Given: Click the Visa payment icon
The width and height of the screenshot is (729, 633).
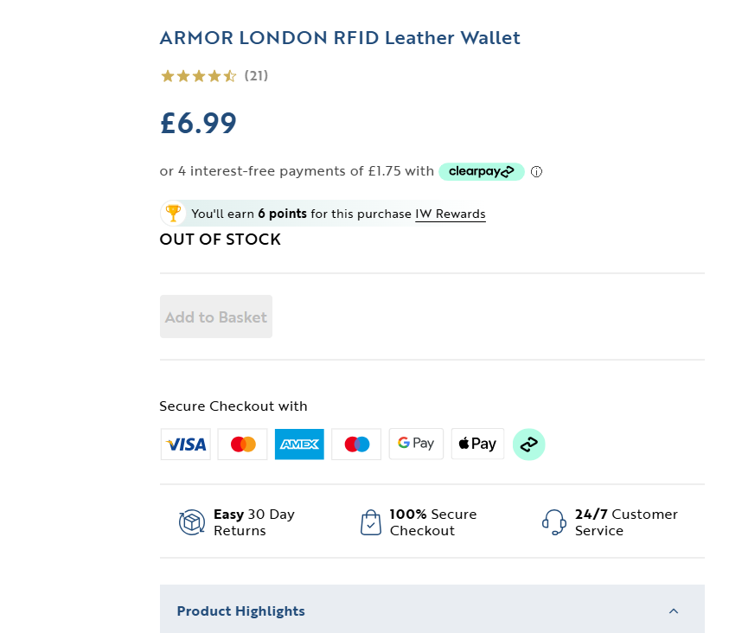Looking at the screenshot, I should [x=186, y=444].
